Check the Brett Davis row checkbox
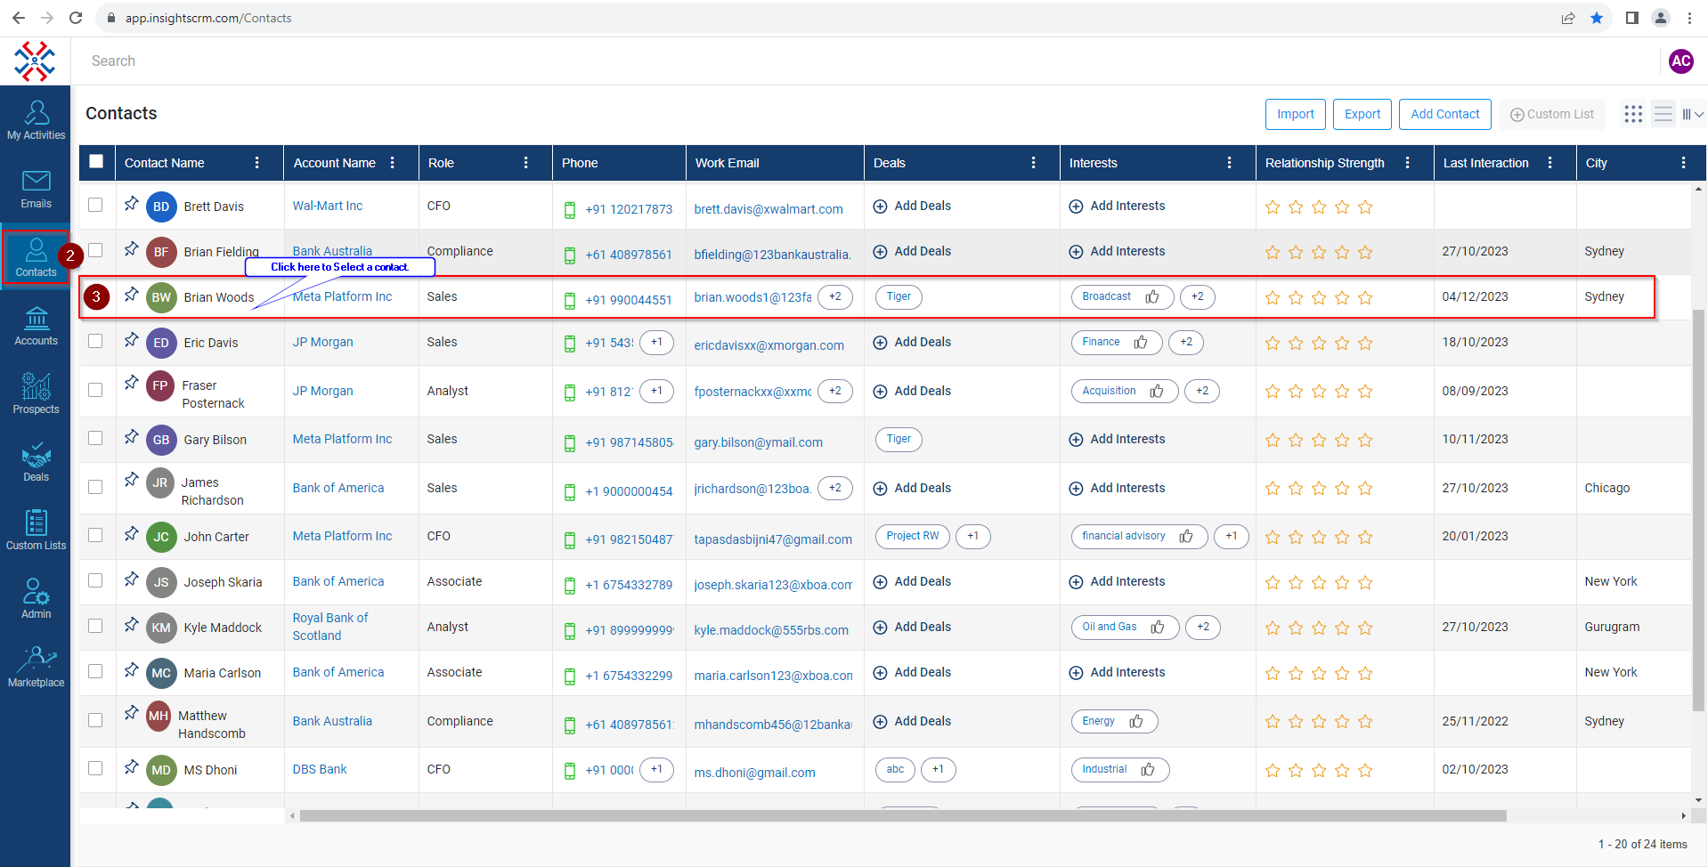Screen dimensions: 1708x867 [95, 205]
